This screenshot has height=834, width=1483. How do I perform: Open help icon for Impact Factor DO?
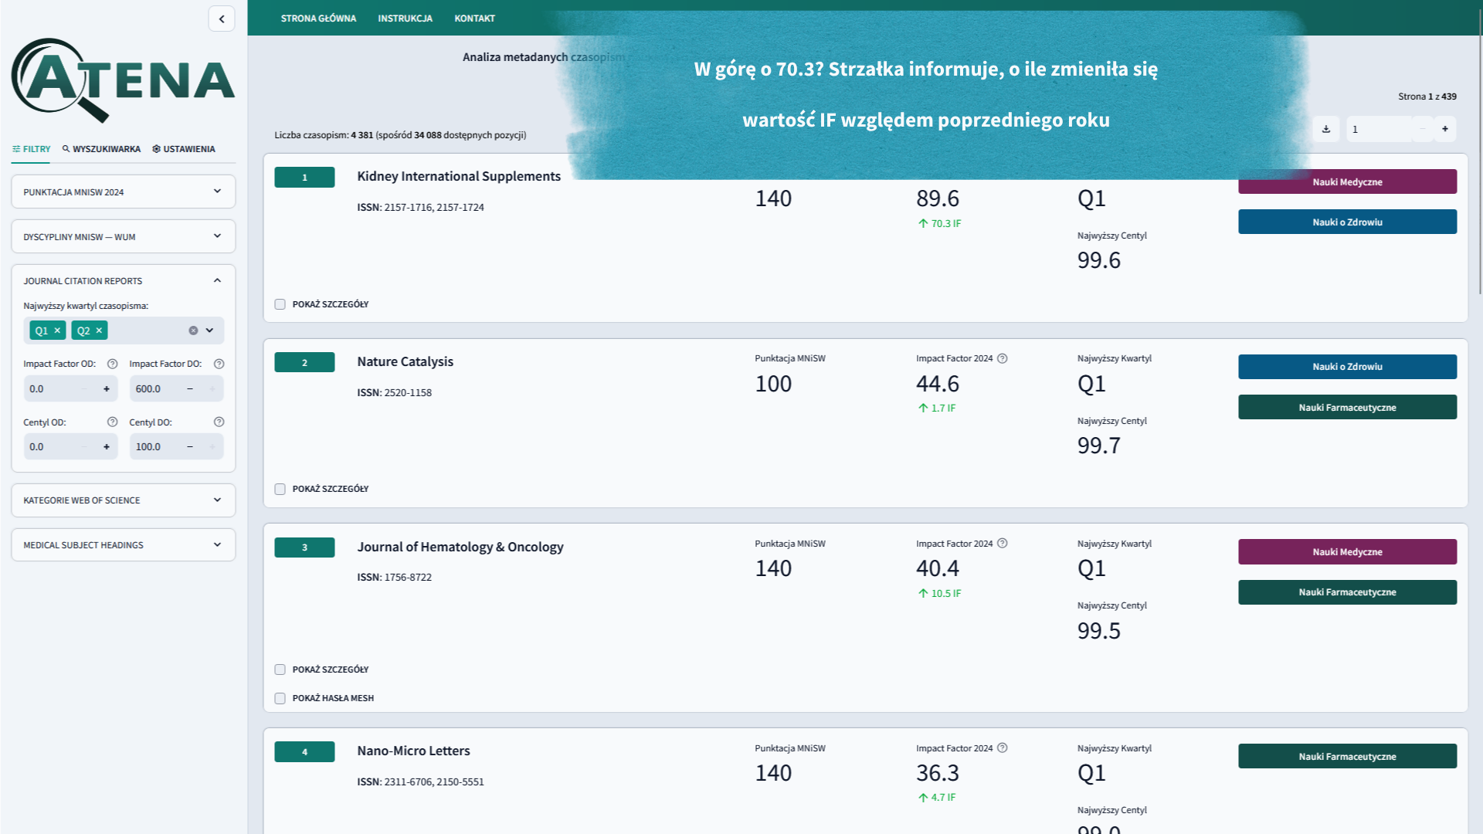pyautogui.click(x=219, y=364)
